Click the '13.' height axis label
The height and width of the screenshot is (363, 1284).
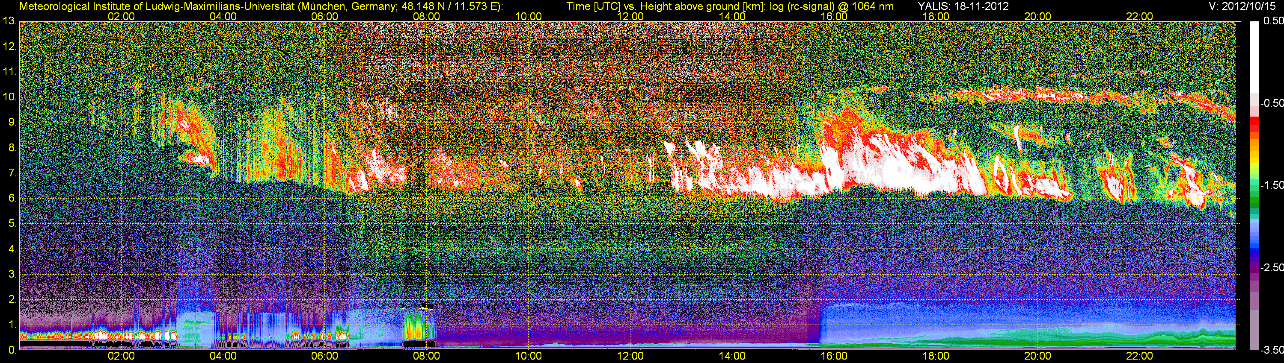click(x=9, y=21)
